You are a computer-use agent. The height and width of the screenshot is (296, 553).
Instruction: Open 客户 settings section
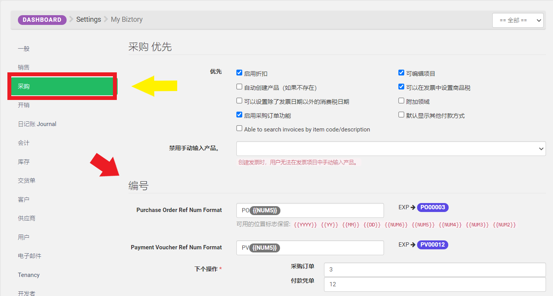click(24, 200)
